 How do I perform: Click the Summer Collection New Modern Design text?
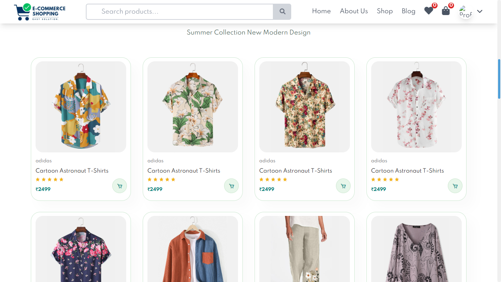[x=249, y=32]
